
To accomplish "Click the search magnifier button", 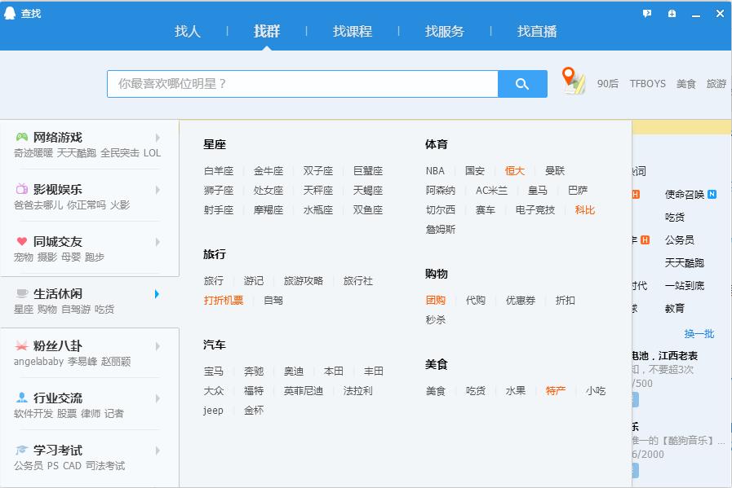I will click(x=522, y=84).
